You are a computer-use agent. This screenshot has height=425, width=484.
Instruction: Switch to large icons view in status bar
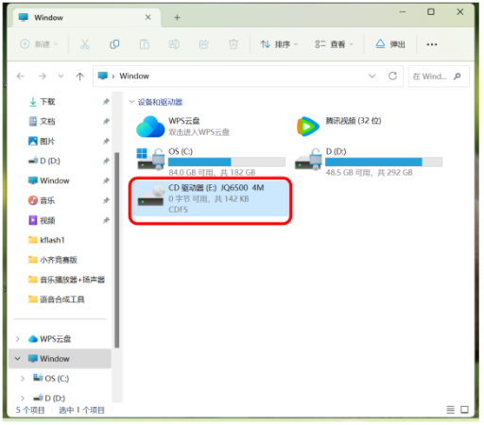[464, 410]
